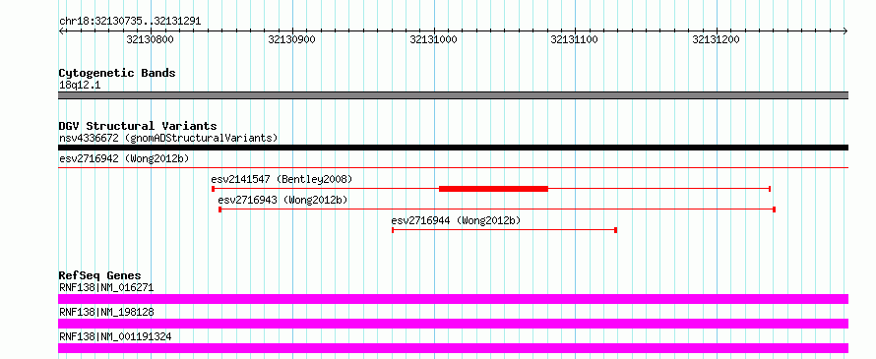Select the Cytogenetic Bands track title

click(117, 73)
